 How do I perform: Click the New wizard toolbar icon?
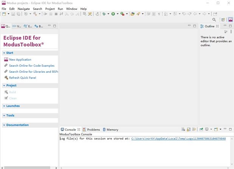(x=4, y=14)
